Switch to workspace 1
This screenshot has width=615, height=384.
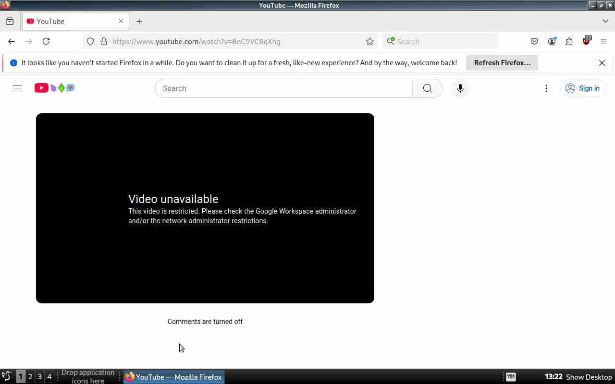[20, 377]
